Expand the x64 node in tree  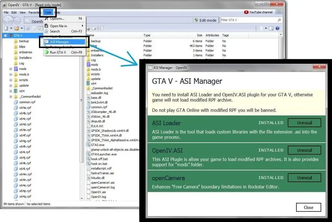(11, 91)
